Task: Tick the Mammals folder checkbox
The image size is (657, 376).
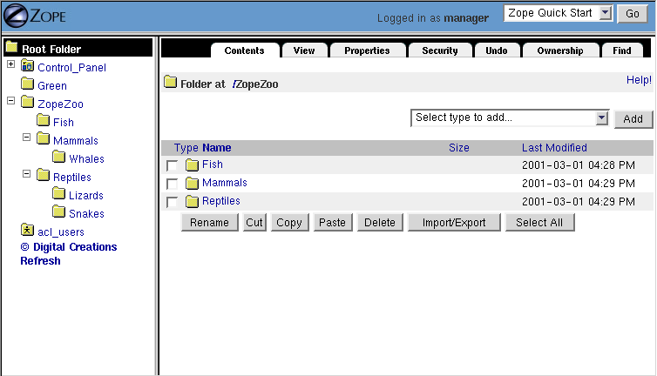Action: tap(172, 184)
